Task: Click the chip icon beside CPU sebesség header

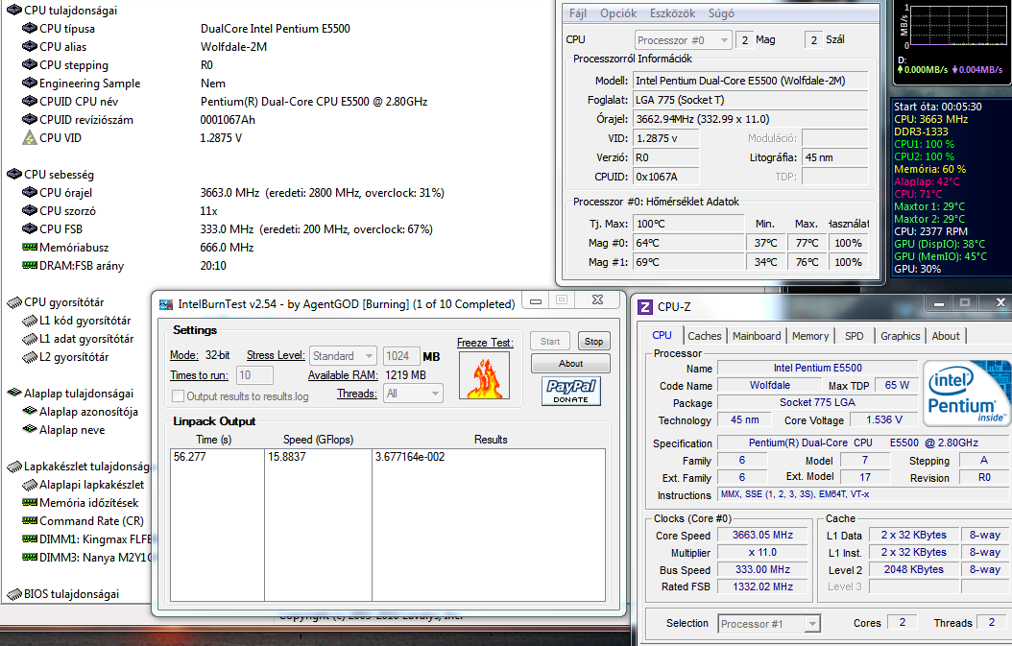Action: (x=14, y=175)
